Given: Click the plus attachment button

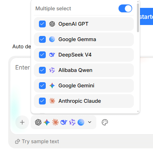Looking at the screenshot, I should 22,122.
